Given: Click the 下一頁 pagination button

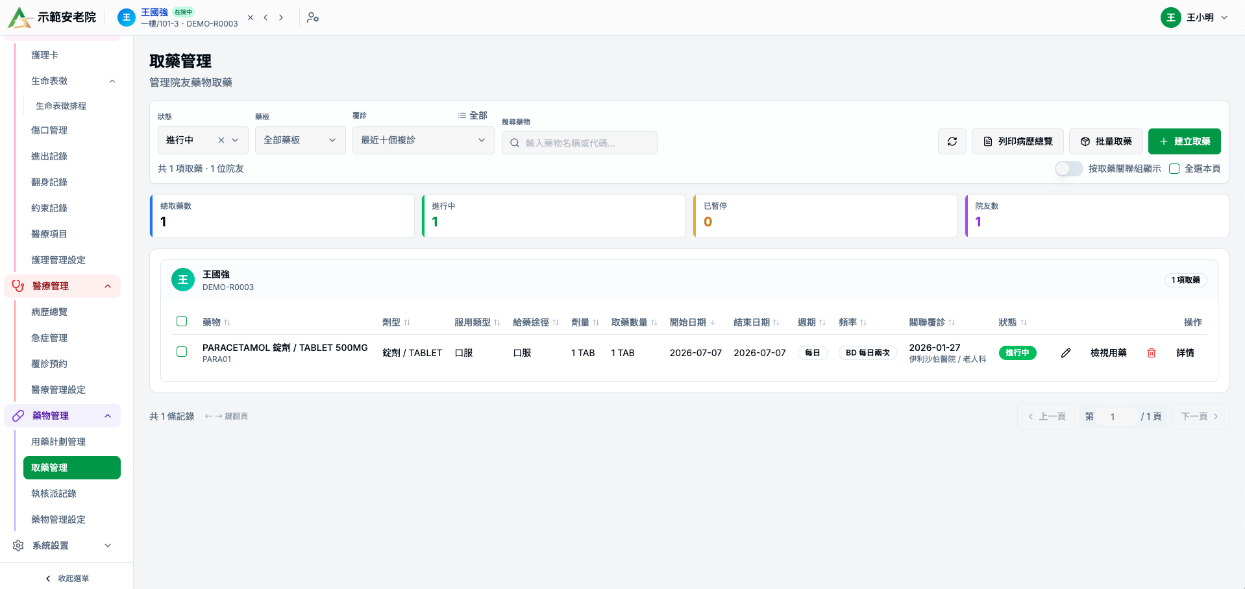Looking at the screenshot, I should (x=1200, y=416).
